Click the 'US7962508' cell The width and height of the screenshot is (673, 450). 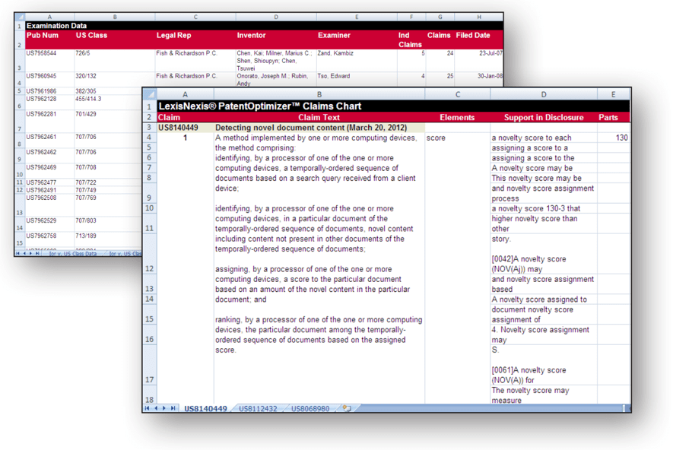point(49,205)
